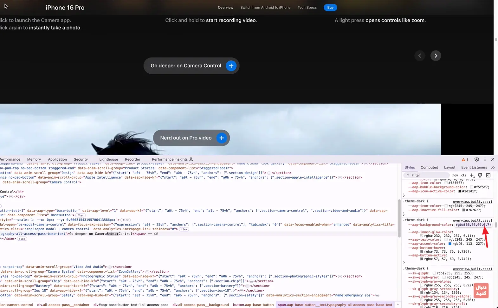Open the Security panel tab

tap(81, 159)
